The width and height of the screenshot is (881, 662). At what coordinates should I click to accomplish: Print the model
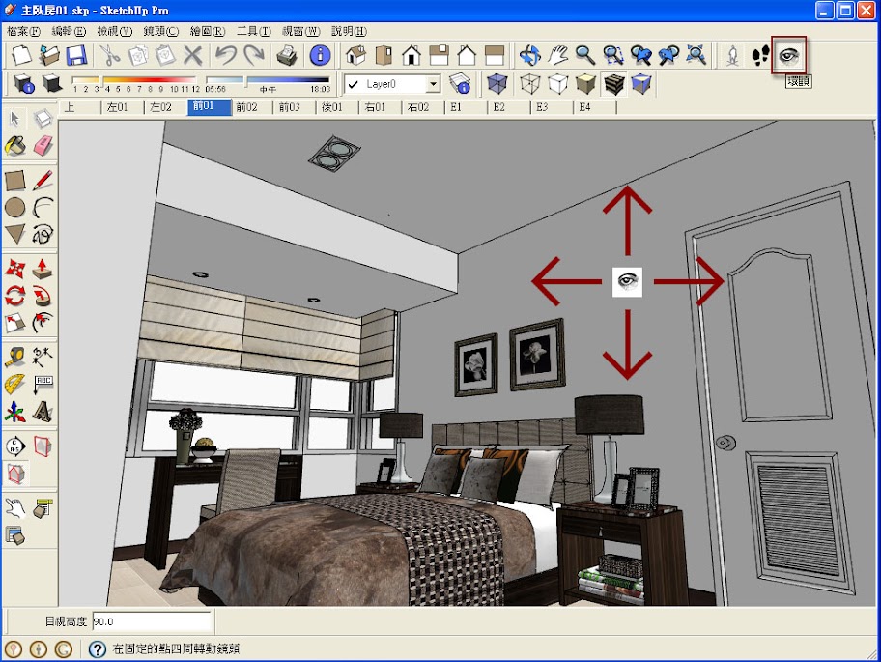[287, 55]
